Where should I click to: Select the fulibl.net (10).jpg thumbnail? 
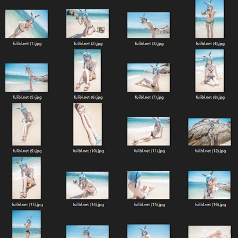88,124
